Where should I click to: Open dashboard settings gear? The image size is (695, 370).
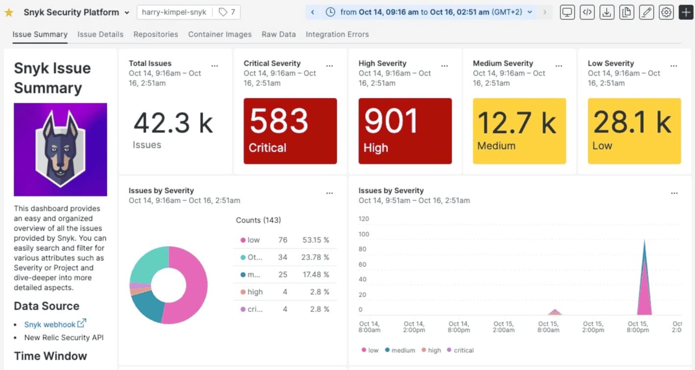(666, 12)
